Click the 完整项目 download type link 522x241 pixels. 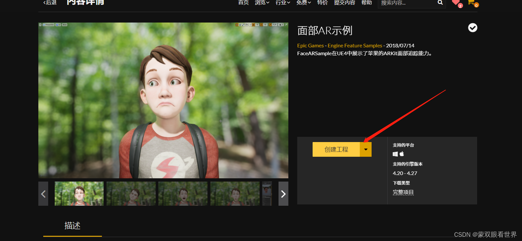(x=403, y=192)
